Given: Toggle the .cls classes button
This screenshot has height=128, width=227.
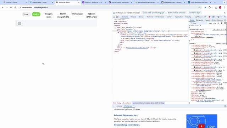Looking at the screenshot, I should 215,23.
